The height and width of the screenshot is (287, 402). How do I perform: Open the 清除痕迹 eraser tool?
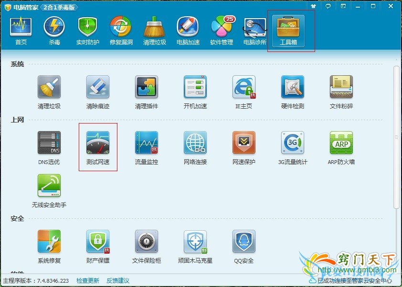pyautogui.click(x=98, y=92)
